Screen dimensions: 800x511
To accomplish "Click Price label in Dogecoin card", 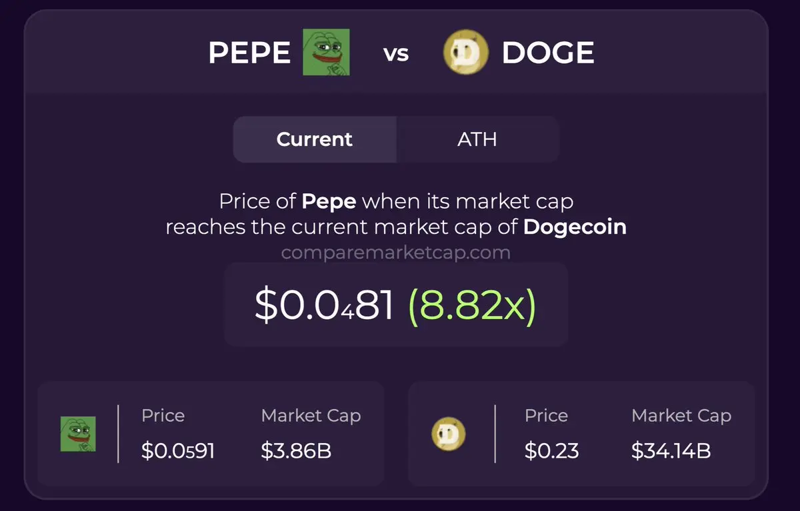I will click(x=546, y=416).
